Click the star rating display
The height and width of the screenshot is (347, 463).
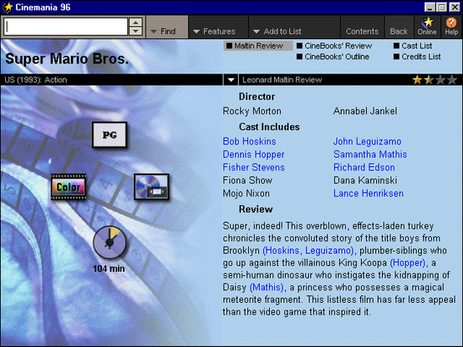[435, 79]
